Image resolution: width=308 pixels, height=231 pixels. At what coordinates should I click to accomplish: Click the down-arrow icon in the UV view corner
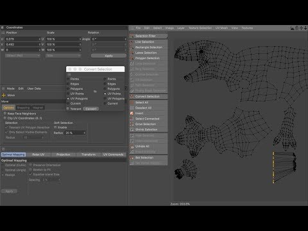point(305,28)
